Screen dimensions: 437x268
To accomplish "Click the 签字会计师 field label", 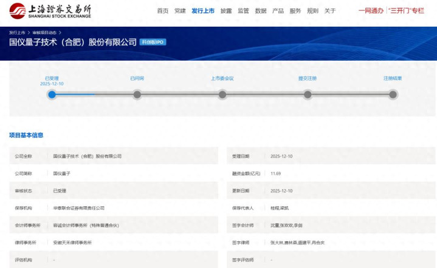I will point(243,225).
